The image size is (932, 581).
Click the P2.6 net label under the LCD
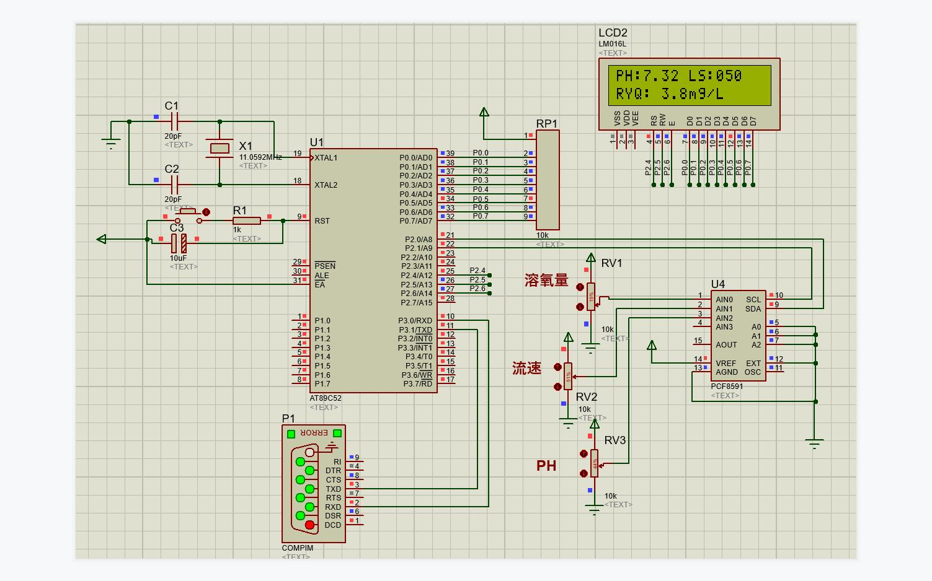(x=667, y=167)
